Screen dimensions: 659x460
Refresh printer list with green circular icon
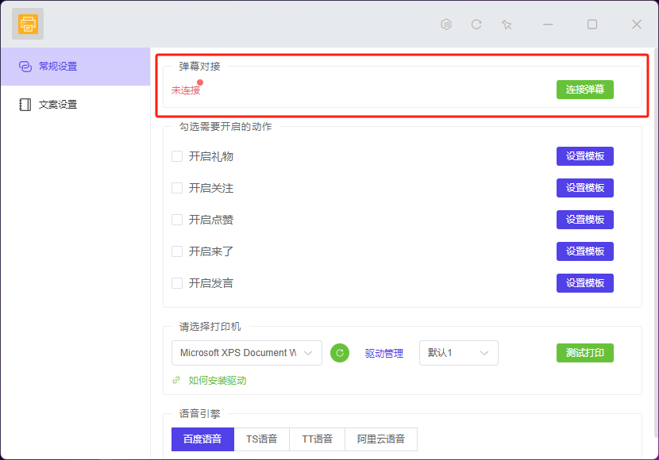pos(340,353)
